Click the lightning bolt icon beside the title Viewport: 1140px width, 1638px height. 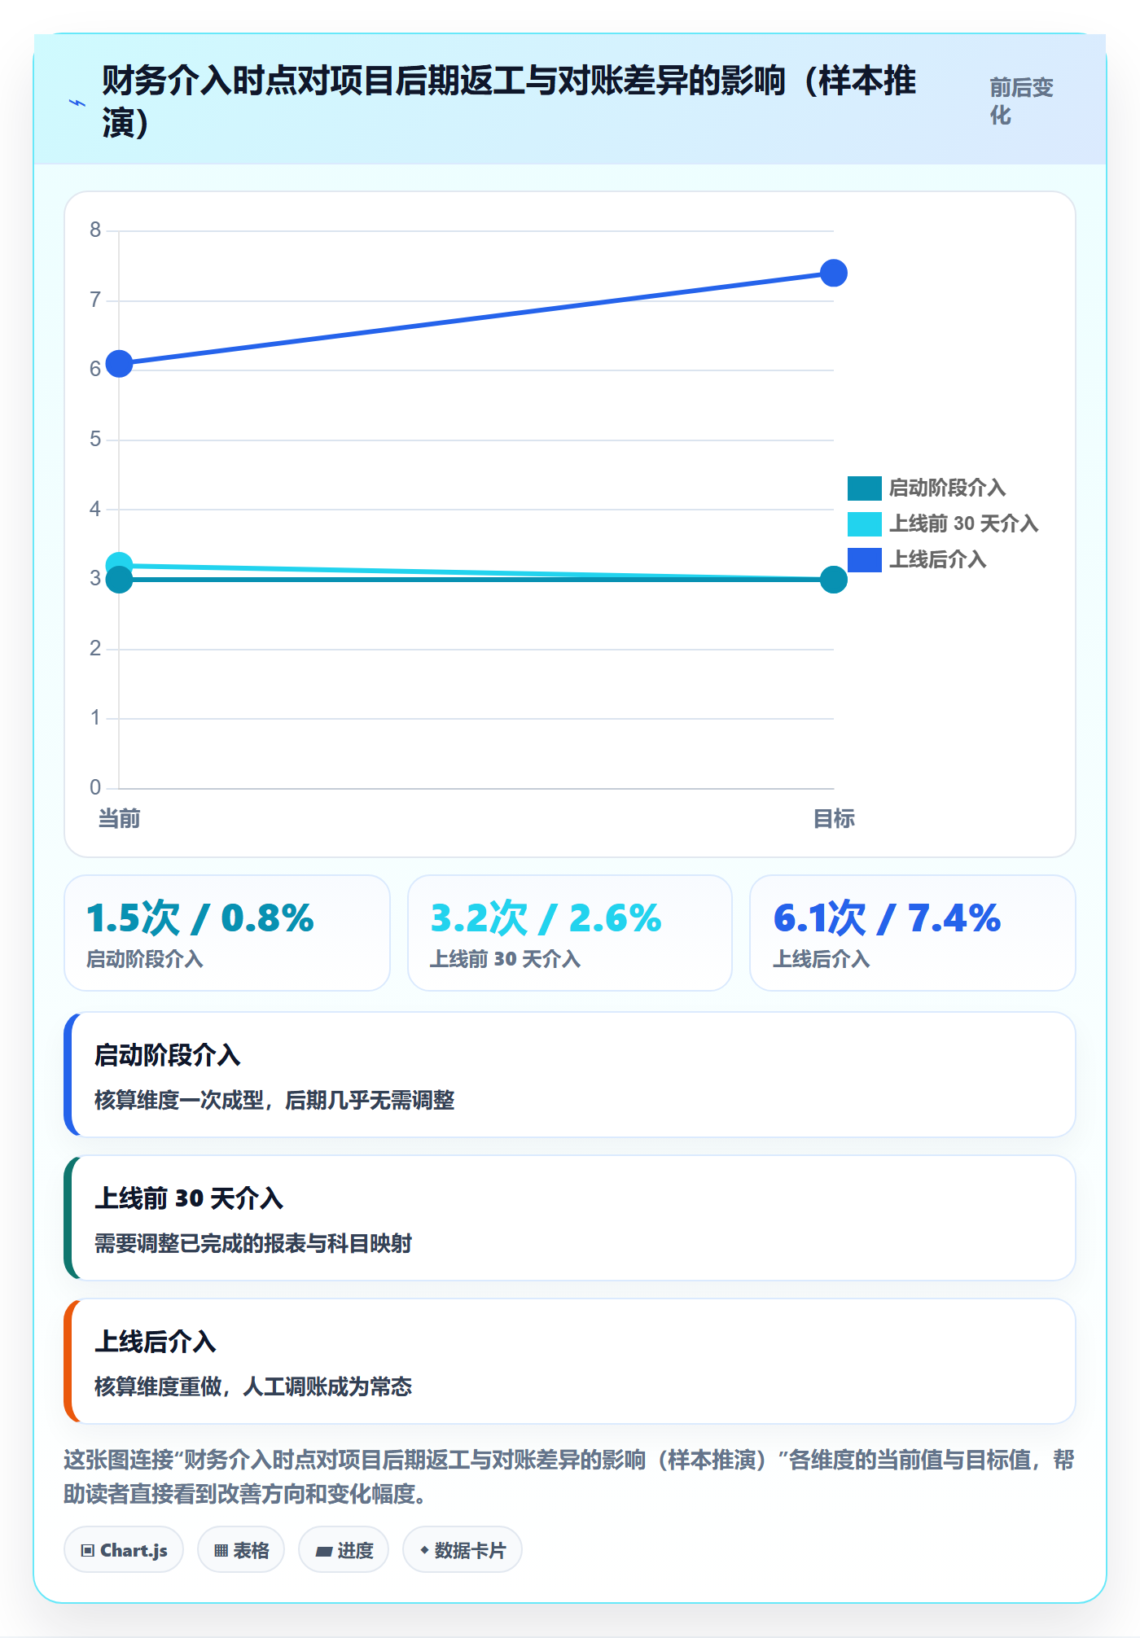[77, 103]
